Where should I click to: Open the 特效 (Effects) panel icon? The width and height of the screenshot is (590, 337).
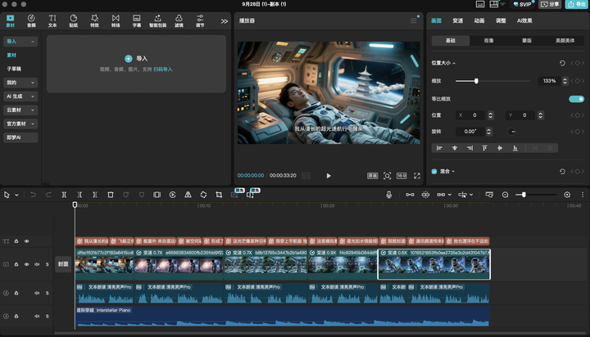[95, 20]
